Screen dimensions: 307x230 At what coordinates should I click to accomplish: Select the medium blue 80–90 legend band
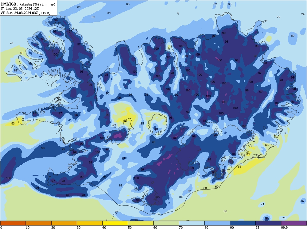point(217,223)
